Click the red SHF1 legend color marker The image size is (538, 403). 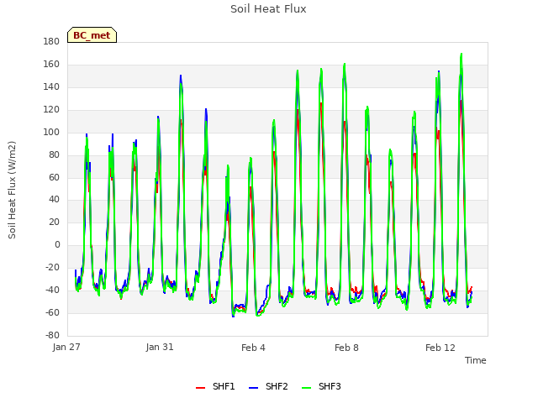point(200,388)
